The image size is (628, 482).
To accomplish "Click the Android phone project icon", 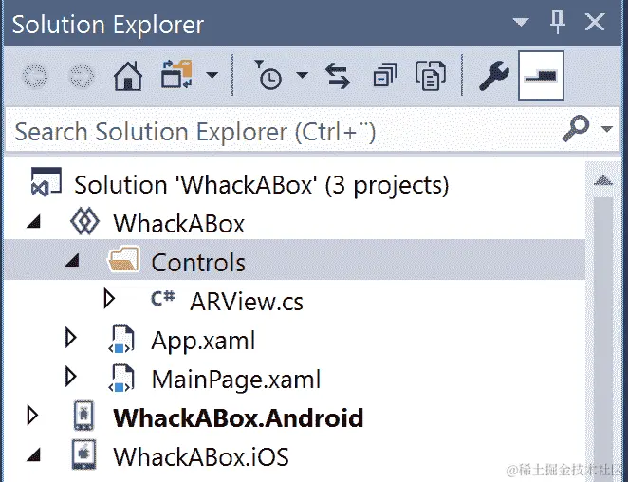I will tap(84, 416).
